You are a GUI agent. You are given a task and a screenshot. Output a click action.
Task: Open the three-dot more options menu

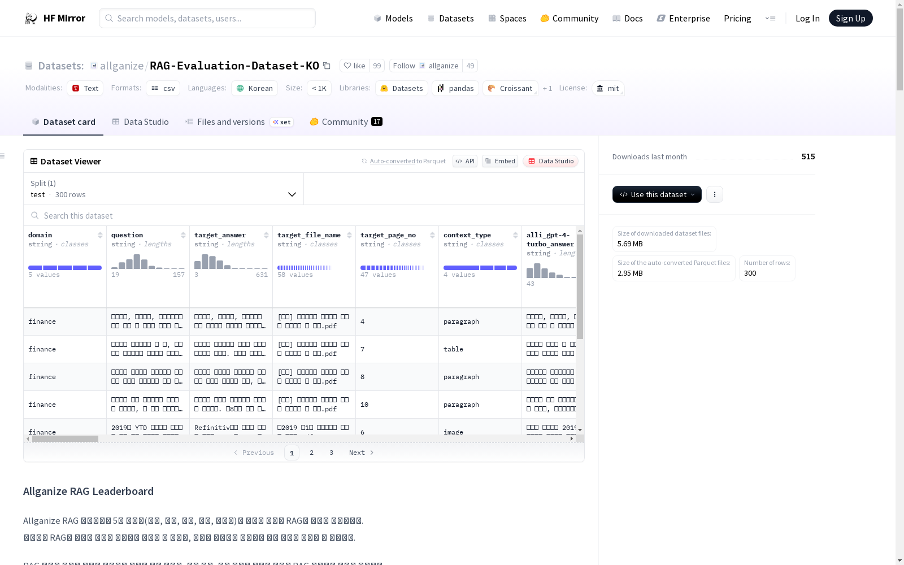(715, 194)
